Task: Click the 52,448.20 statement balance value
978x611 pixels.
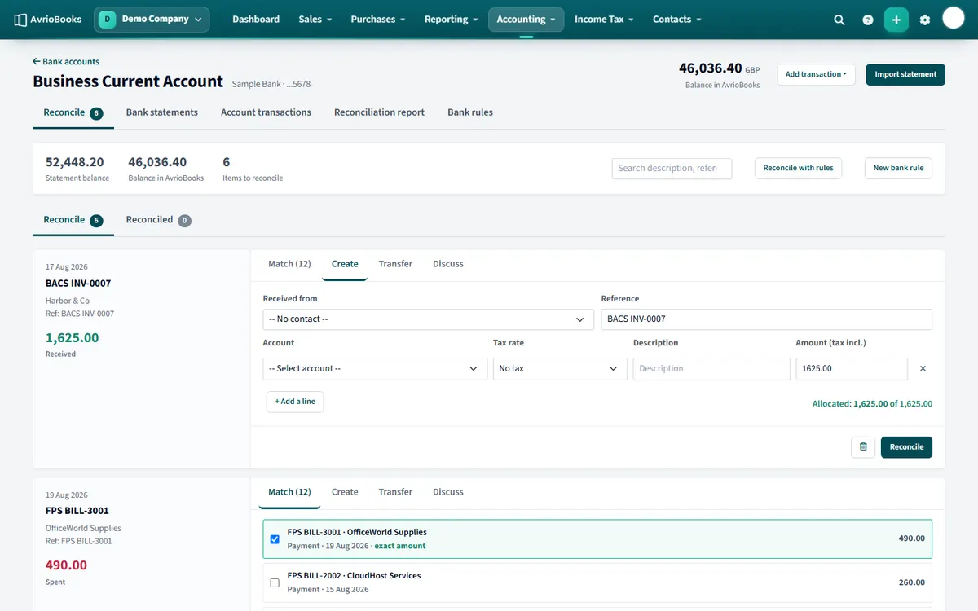Action: coord(75,162)
